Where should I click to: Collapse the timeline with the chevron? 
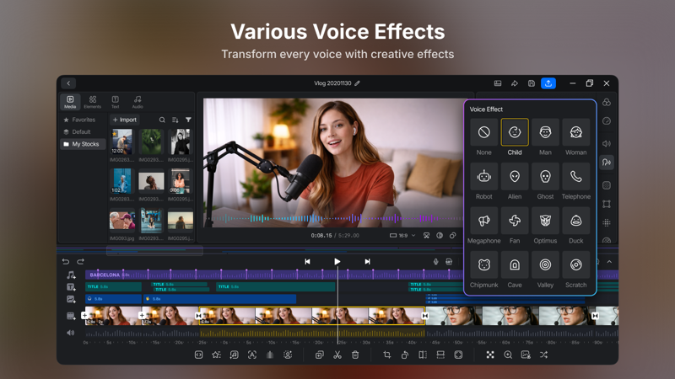click(x=609, y=262)
